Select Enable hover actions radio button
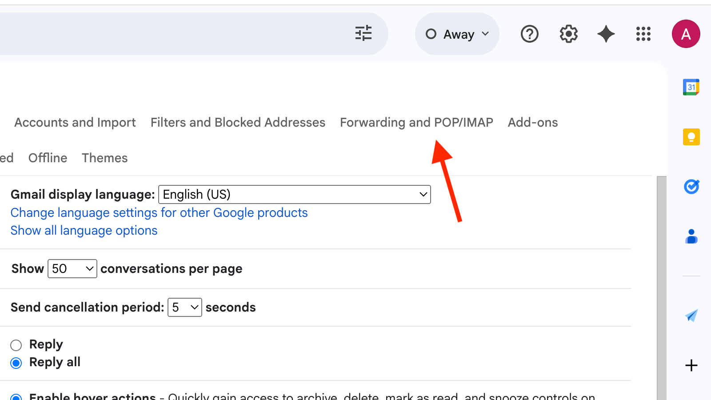The height and width of the screenshot is (400, 711). click(x=16, y=397)
